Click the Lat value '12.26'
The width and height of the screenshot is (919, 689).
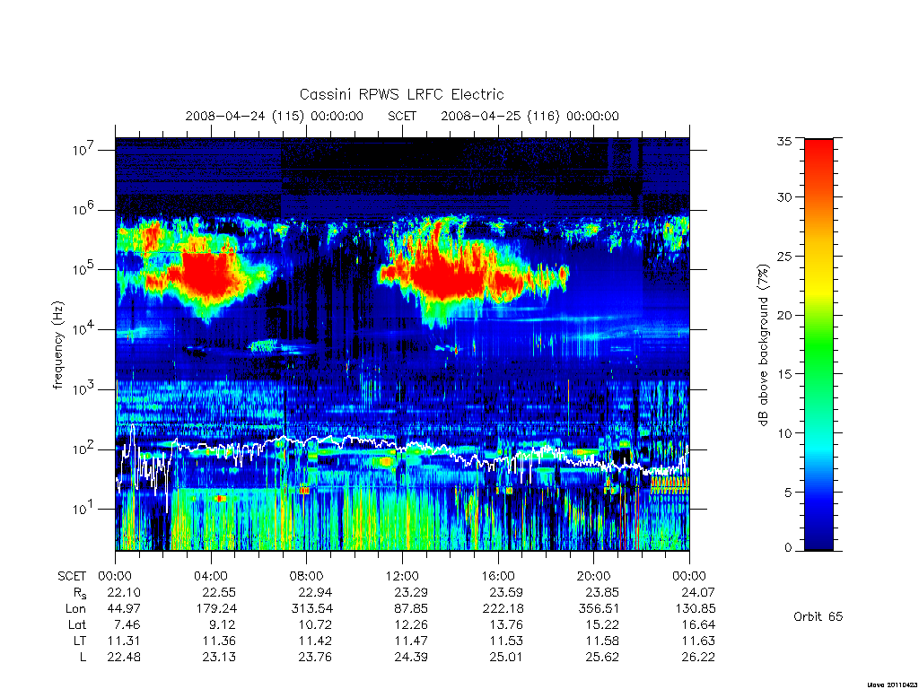[411, 624]
